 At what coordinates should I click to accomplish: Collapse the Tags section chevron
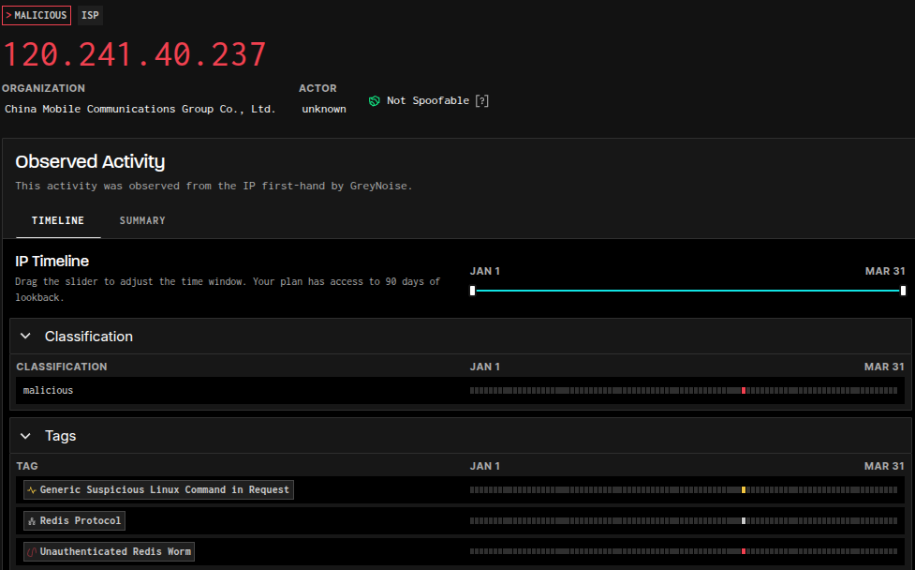[x=25, y=436]
